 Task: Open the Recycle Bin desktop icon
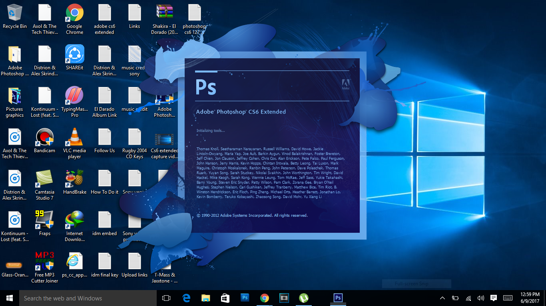click(15, 16)
